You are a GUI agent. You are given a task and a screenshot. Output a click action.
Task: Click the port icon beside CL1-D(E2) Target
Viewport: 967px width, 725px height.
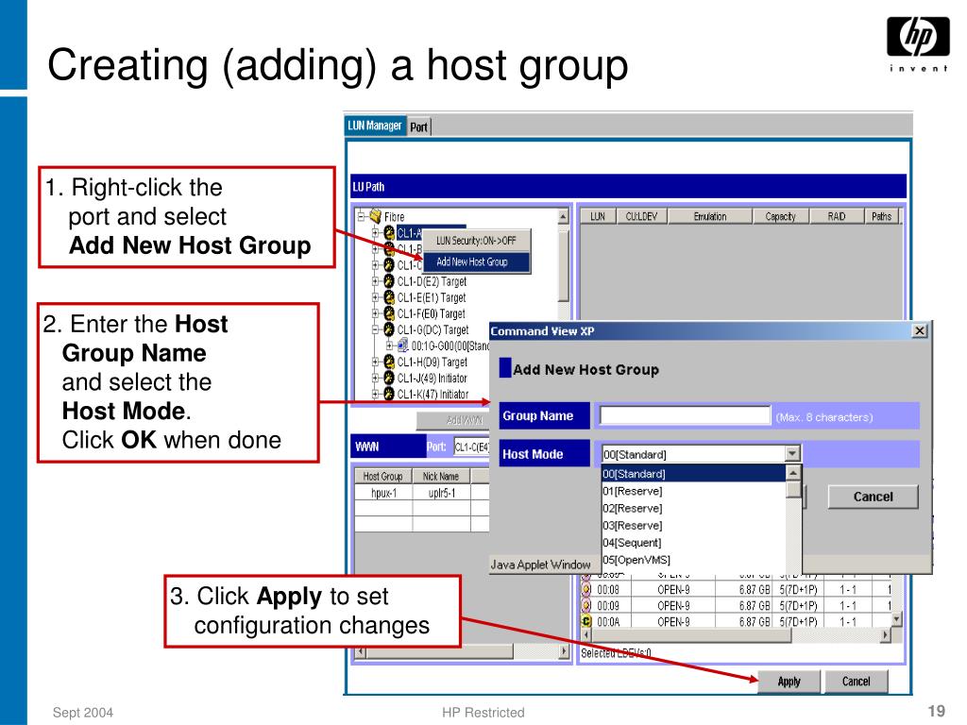[x=389, y=281]
